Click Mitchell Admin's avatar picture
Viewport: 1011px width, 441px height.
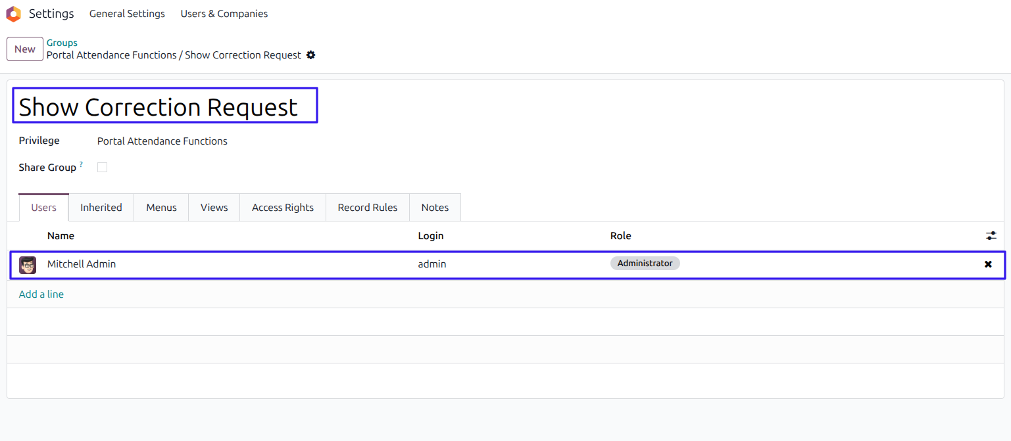point(28,265)
